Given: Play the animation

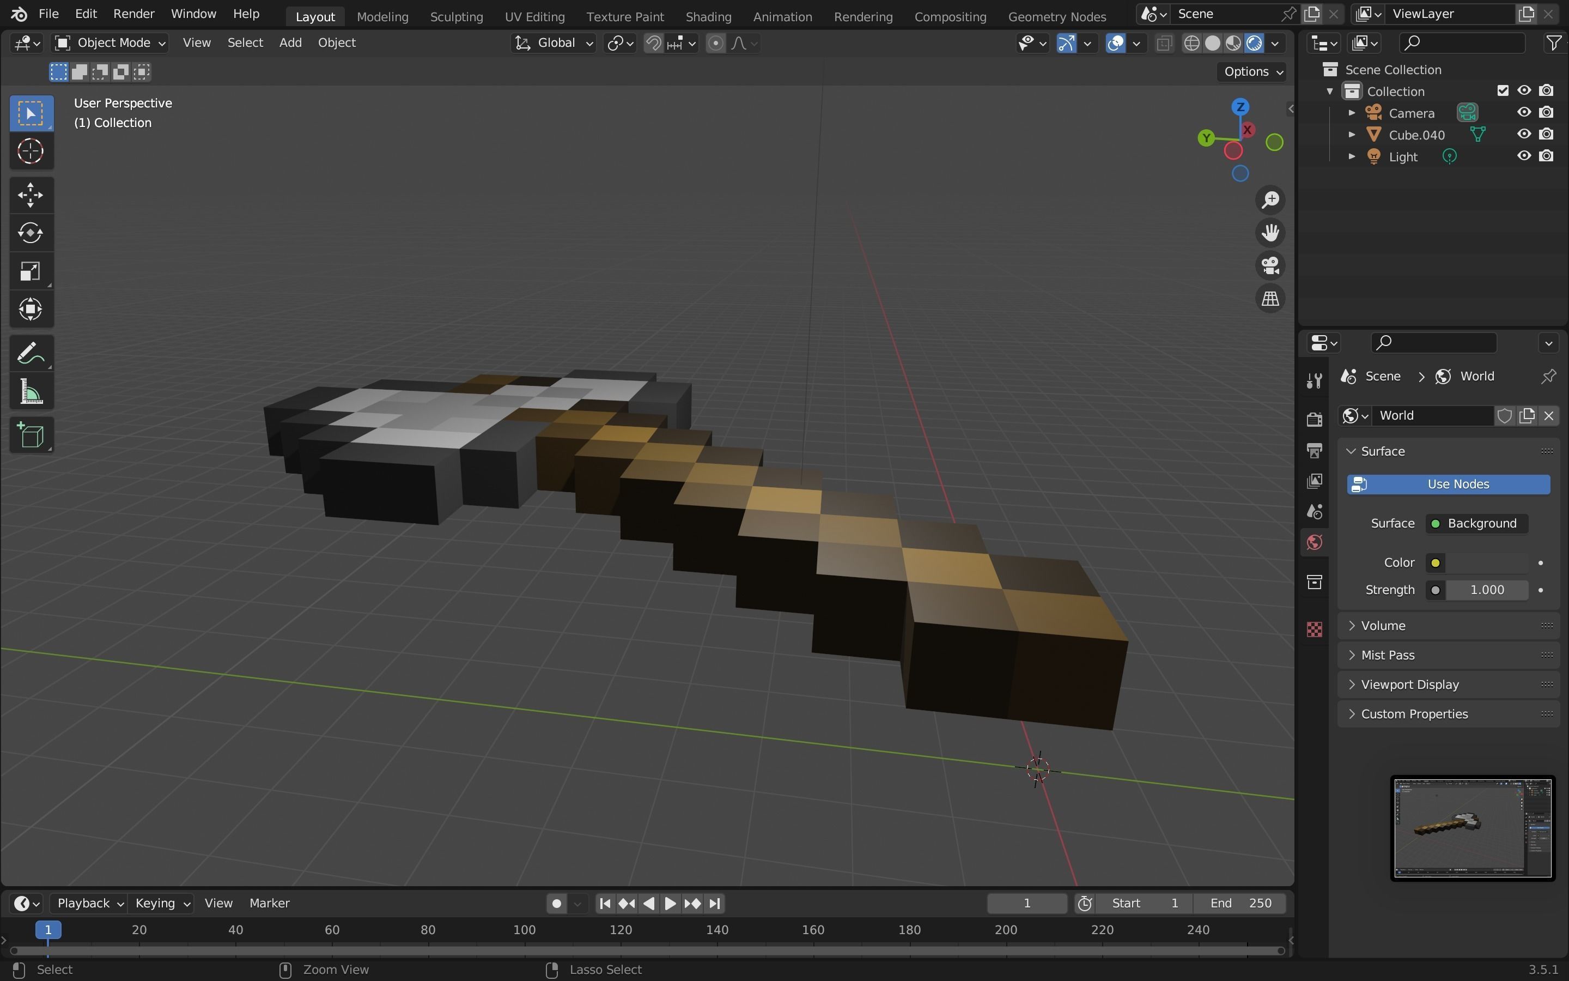Looking at the screenshot, I should coord(671,903).
